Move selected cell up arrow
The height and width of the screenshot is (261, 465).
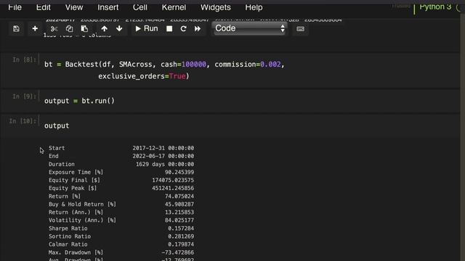(104, 29)
